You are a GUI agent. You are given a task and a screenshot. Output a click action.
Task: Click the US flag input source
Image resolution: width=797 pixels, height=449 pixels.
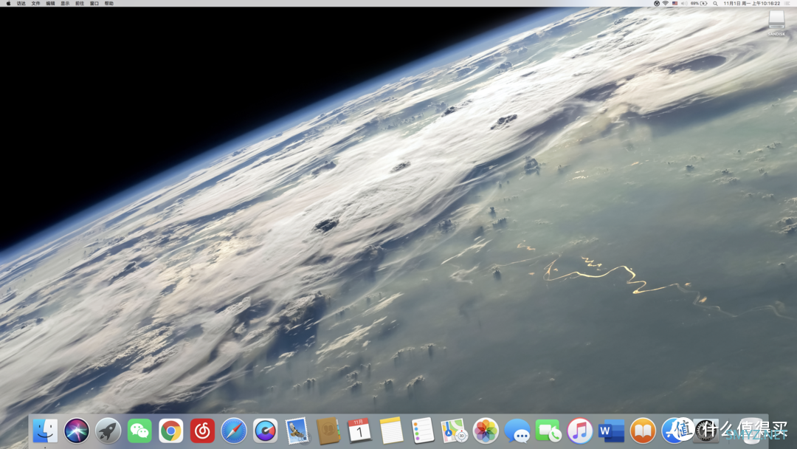point(675,4)
